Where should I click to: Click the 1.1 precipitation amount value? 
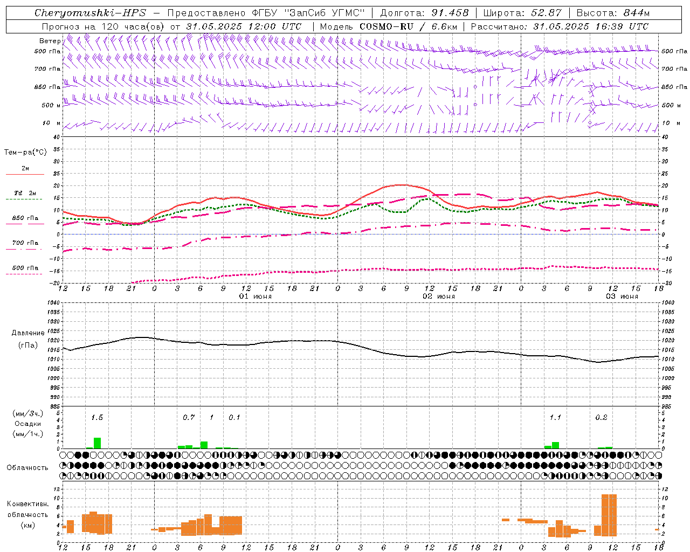(555, 417)
